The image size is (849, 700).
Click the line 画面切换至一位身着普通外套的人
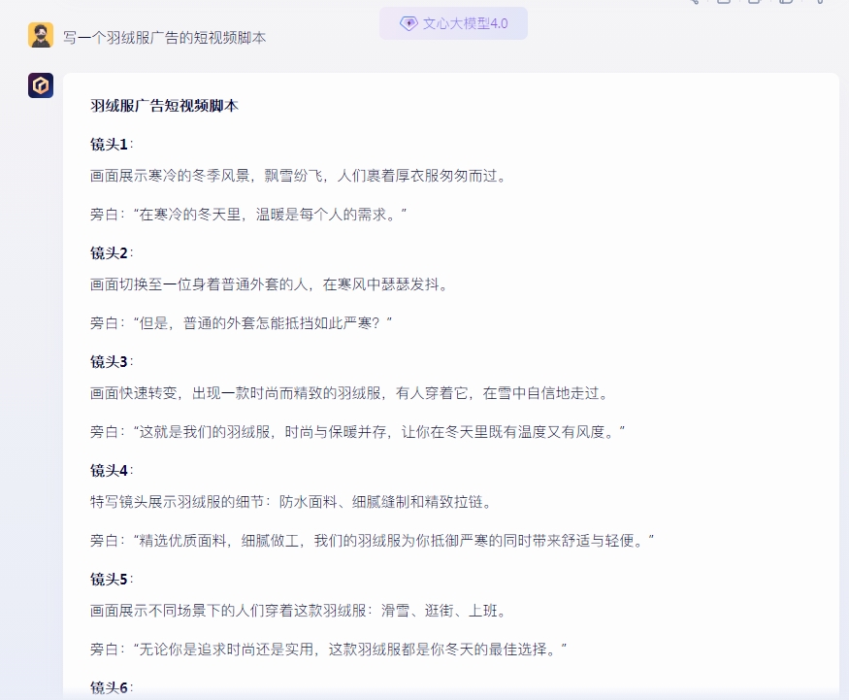pyautogui.click(x=270, y=284)
